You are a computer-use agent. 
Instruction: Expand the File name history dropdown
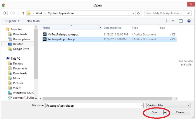point(141,106)
